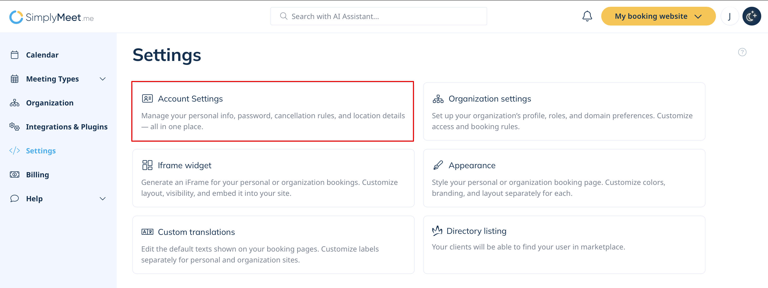Open Account Settings card
The width and height of the screenshot is (768, 288).
272,111
